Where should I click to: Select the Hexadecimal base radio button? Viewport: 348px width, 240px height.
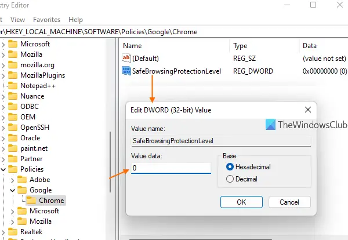click(x=230, y=167)
